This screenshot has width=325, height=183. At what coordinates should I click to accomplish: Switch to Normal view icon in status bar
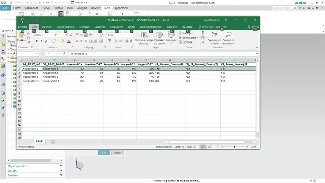[x=203, y=147]
